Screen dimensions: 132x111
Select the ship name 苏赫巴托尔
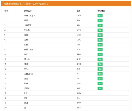(x=29, y=74)
